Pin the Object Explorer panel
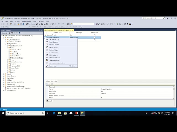This screenshot has width=177, height=132. [x=40, y=30]
